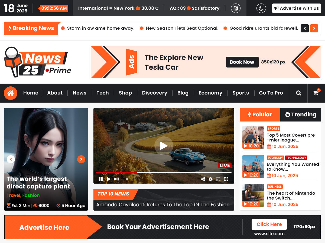This screenshot has height=243, width=325.
Task: Open the language translation selector
Action: coord(235,8)
